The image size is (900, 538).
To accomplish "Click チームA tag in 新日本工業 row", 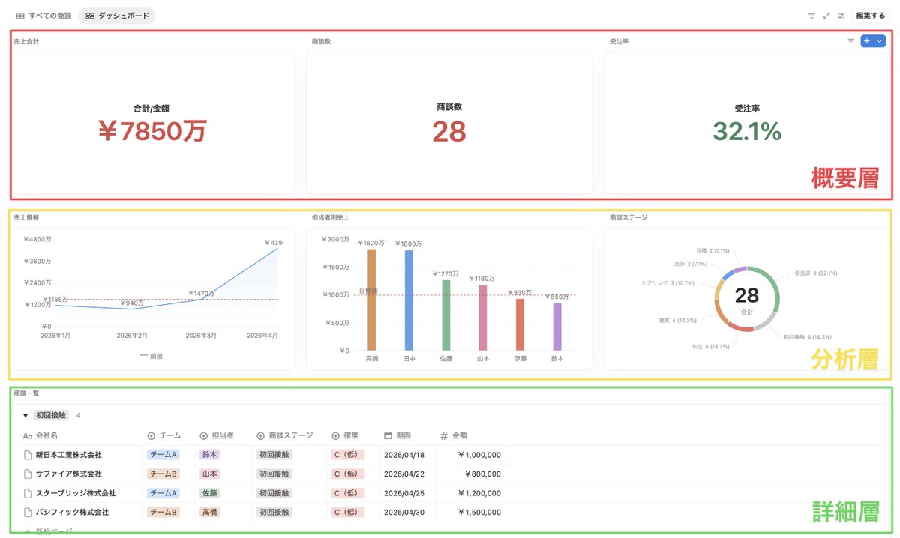I will point(163,455).
